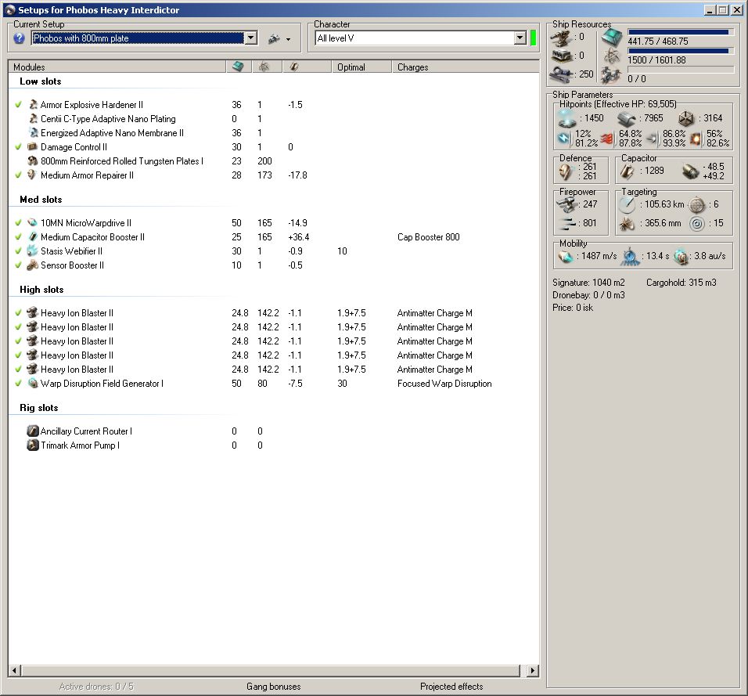Click the Warp Disruption Field Generator I icon

(x=32, y=383)
